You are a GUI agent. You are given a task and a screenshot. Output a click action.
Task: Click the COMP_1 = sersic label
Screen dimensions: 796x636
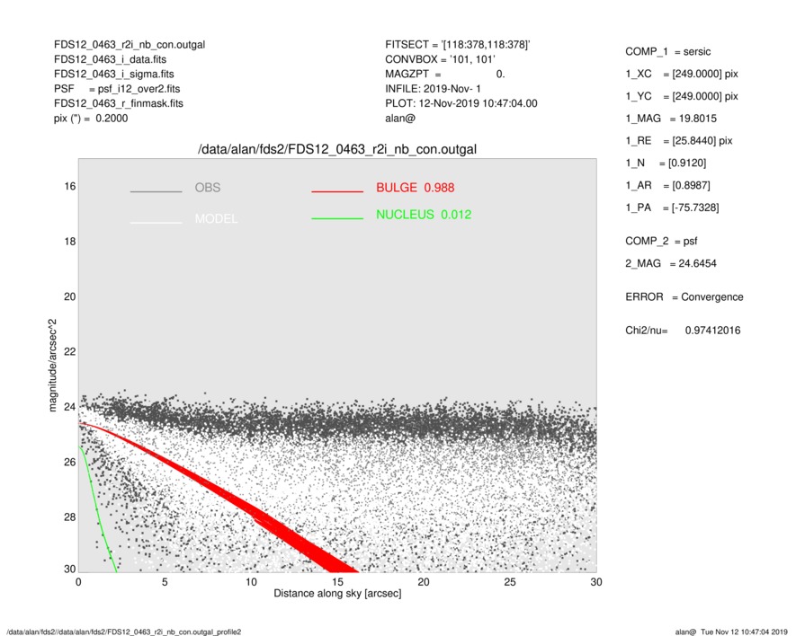(668, 52)
